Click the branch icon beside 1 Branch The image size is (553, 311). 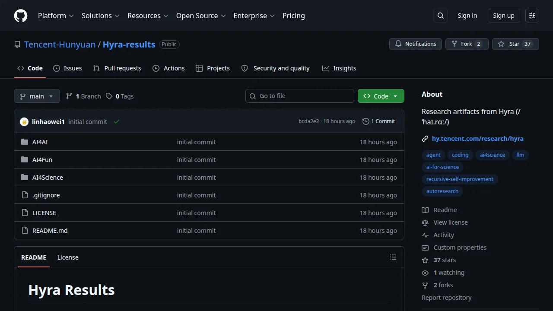(x=69, y=96)
